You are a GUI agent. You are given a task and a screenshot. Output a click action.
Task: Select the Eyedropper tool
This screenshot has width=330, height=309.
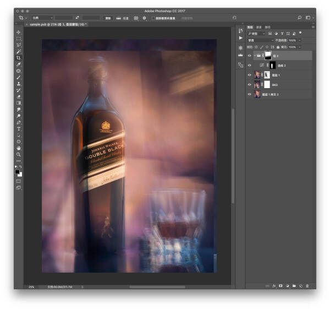click(19, 64)
